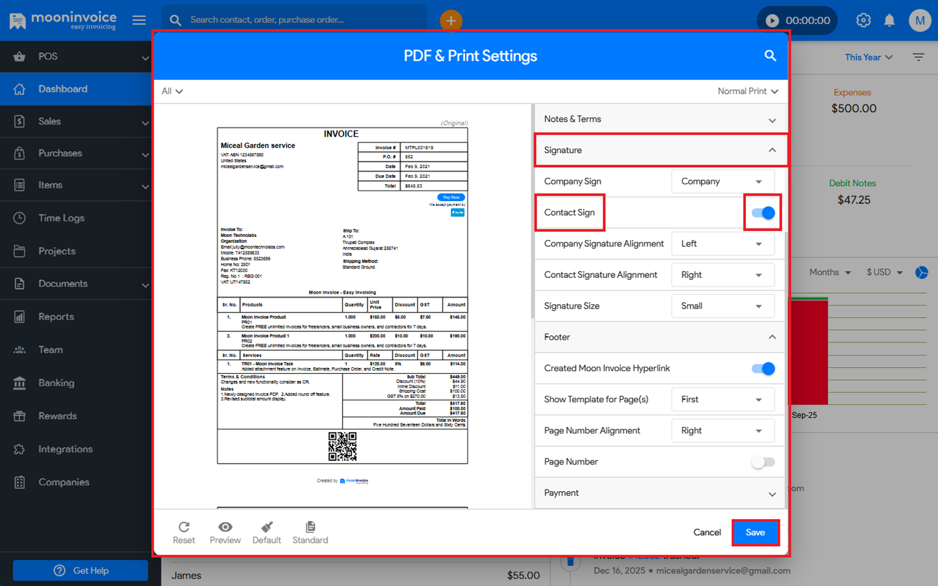Open Preview with the eye icon
Viewport: 938px width, 586px height.
(225, 527)
